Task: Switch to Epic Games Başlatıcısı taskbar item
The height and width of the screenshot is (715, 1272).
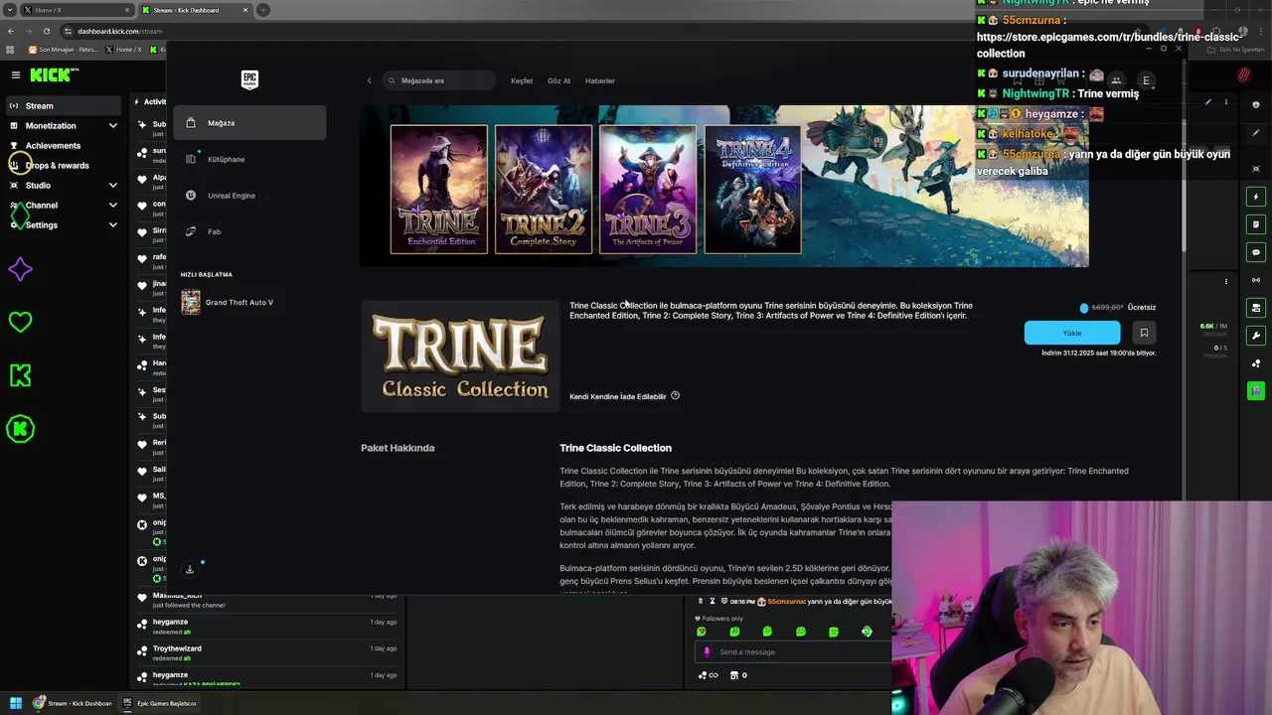Action: pyautogui.click(x=159, y=703)
